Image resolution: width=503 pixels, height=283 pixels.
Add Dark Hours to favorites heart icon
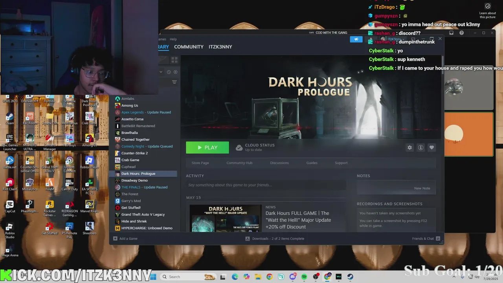pyautogui.click(x=431, y=147)
